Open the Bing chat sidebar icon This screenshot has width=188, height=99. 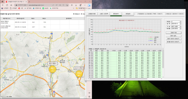(89, 5)
